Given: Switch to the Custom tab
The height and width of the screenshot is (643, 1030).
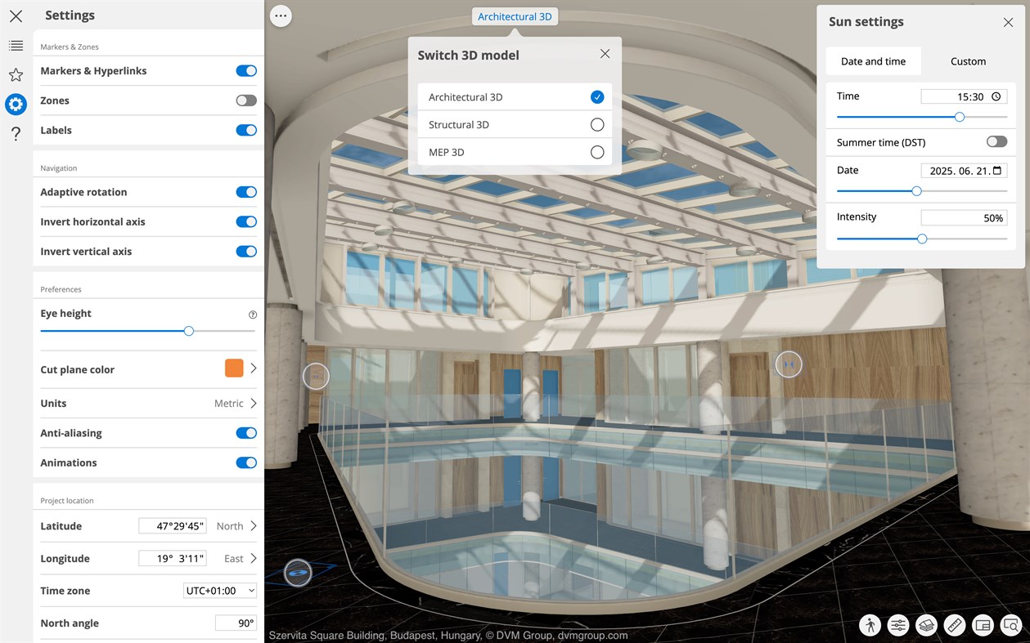Looking at the screenshot, I should click(968, 60).
